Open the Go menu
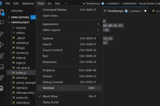The image size is (160, 106). (50, 3)
